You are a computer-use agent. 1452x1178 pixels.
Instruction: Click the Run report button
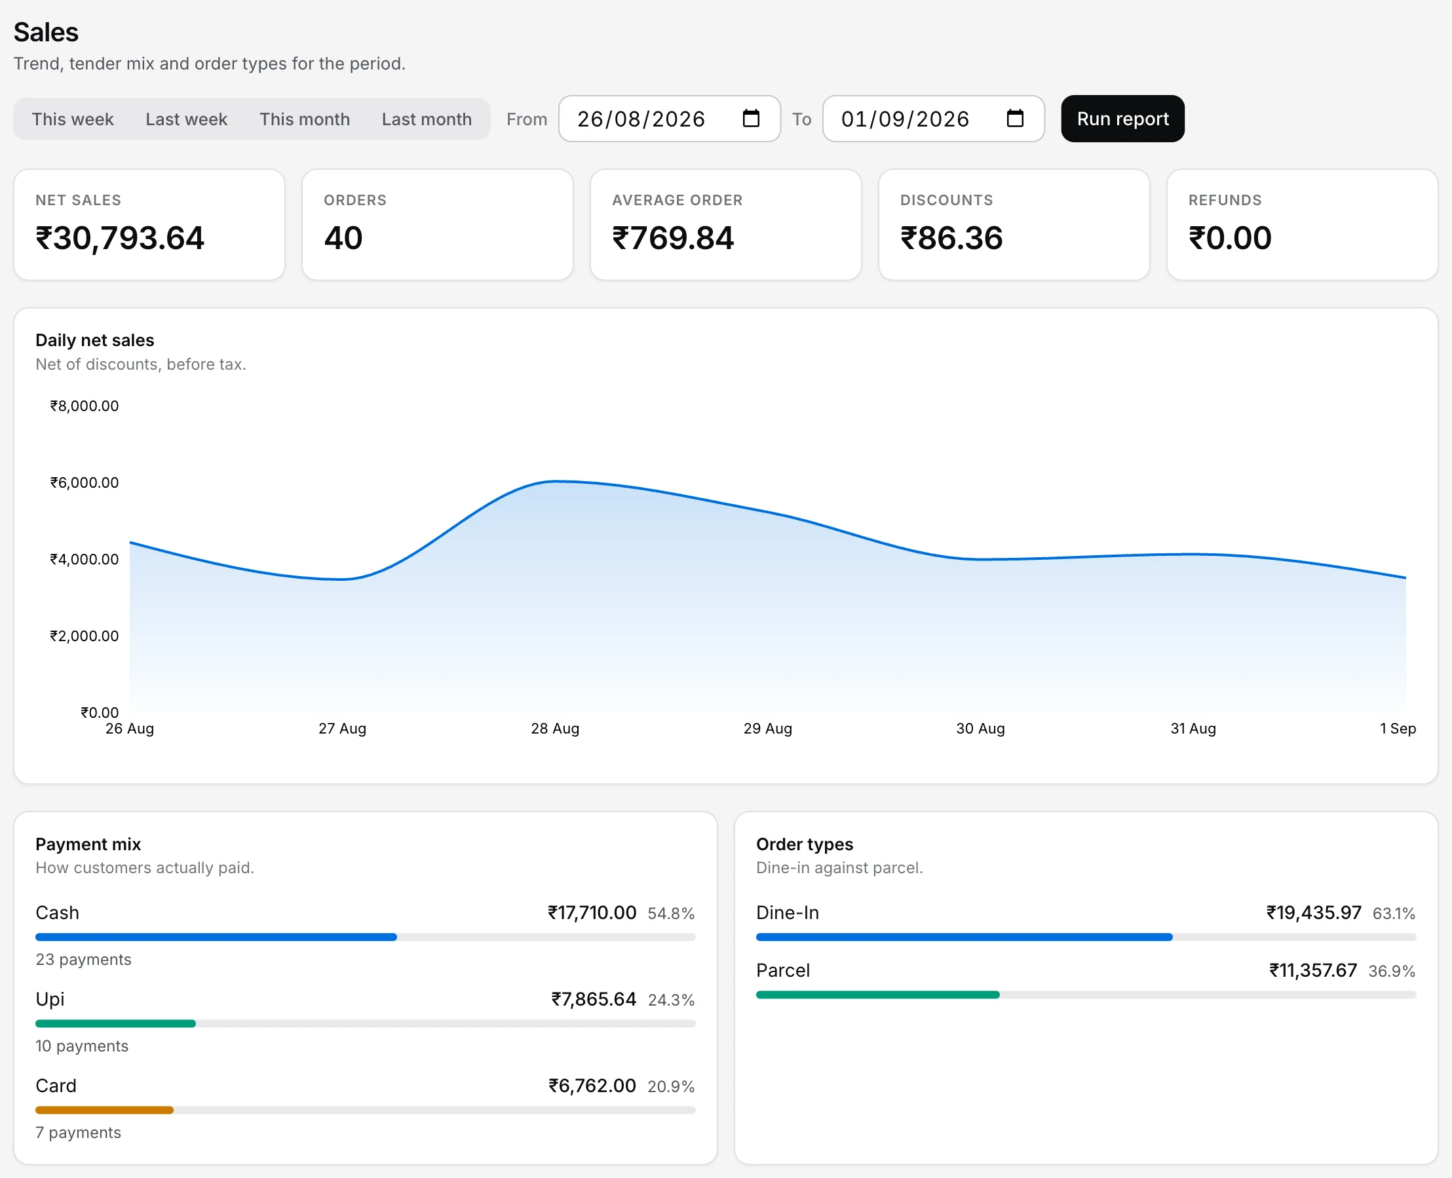tap(1122, 119)
